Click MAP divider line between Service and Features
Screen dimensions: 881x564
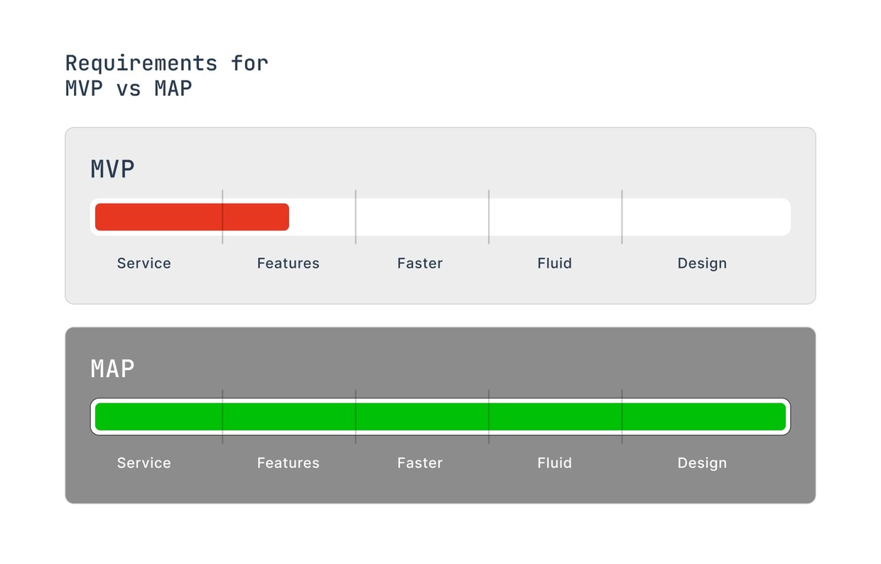(222, 439)
